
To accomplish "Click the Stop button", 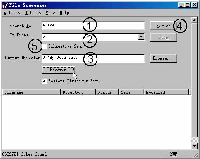I will point(163,38).
